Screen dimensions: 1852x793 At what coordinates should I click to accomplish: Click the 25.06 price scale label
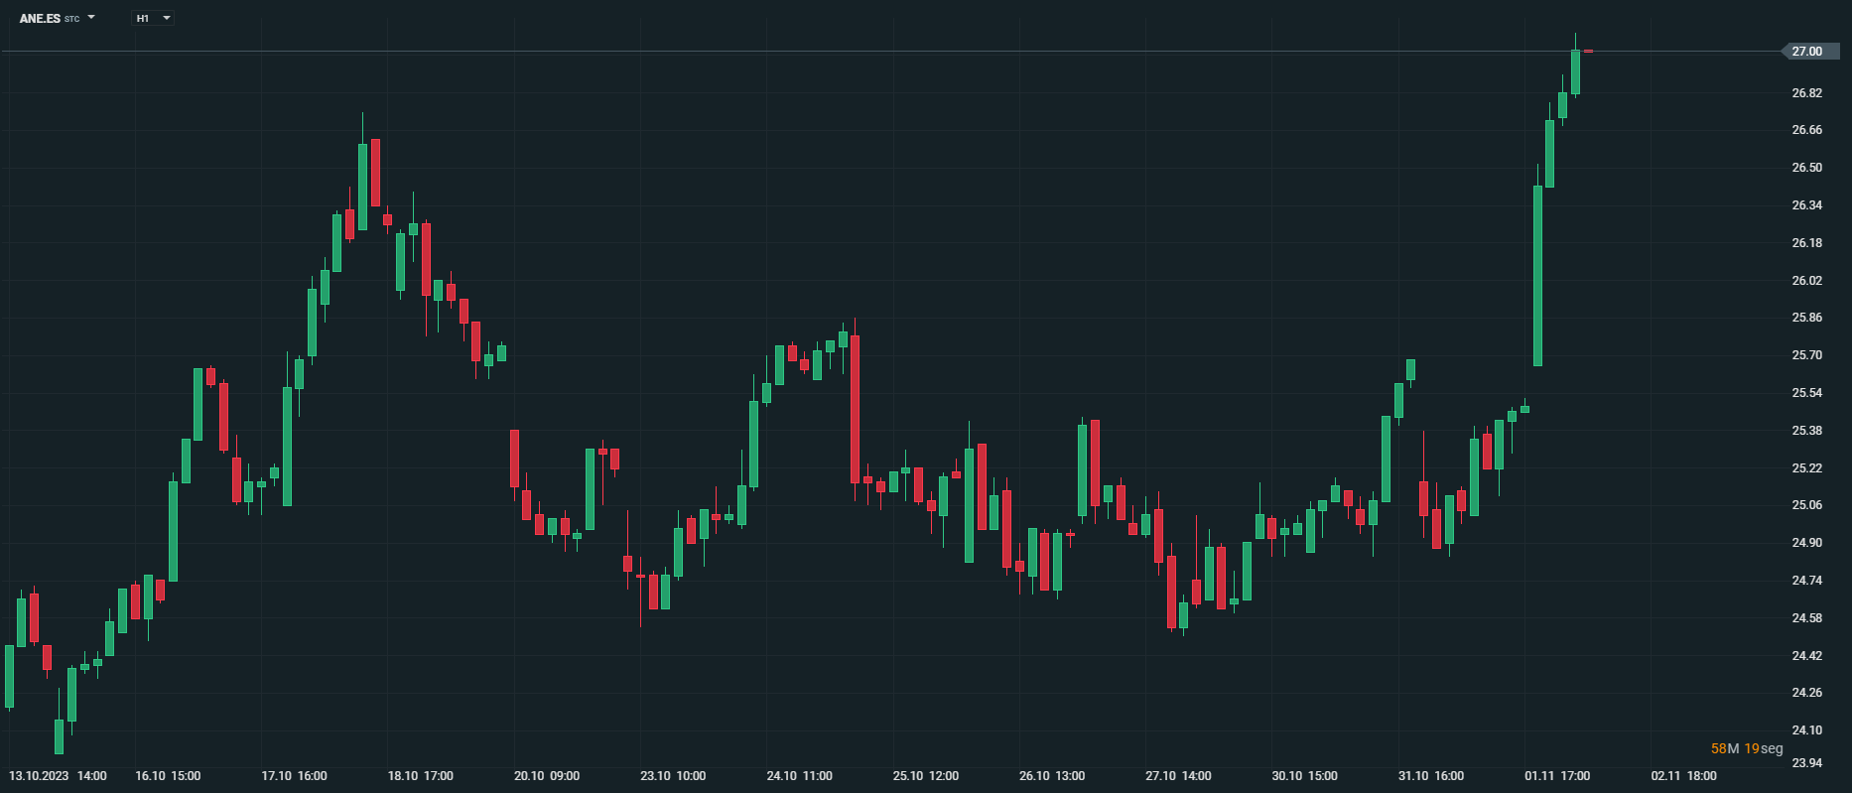pos(1806,505)
